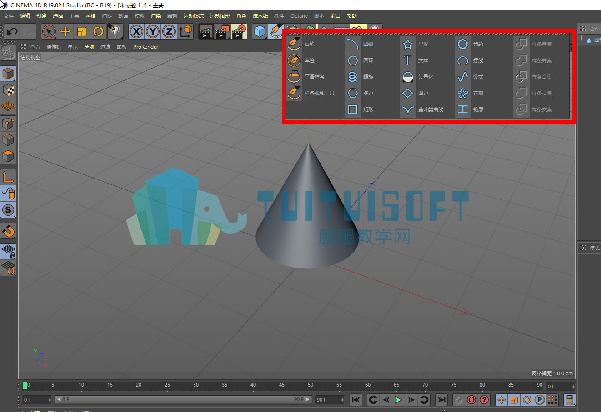Click the 90 F end frame field

point(330,400)
